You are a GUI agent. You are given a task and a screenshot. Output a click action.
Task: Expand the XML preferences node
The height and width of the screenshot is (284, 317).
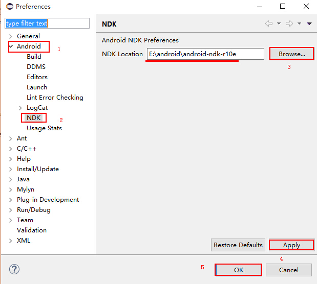(11, 241)
